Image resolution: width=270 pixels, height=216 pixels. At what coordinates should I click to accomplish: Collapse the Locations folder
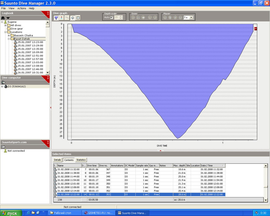coord(5,32)
